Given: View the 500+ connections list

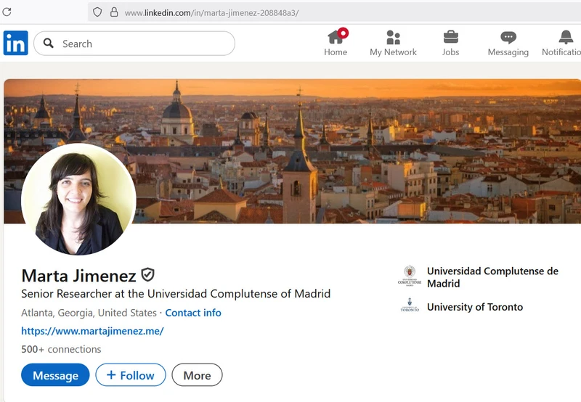Looking at the screenshot, I should (x=61, y=349).
